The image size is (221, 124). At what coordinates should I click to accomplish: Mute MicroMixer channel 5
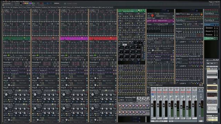176,94
